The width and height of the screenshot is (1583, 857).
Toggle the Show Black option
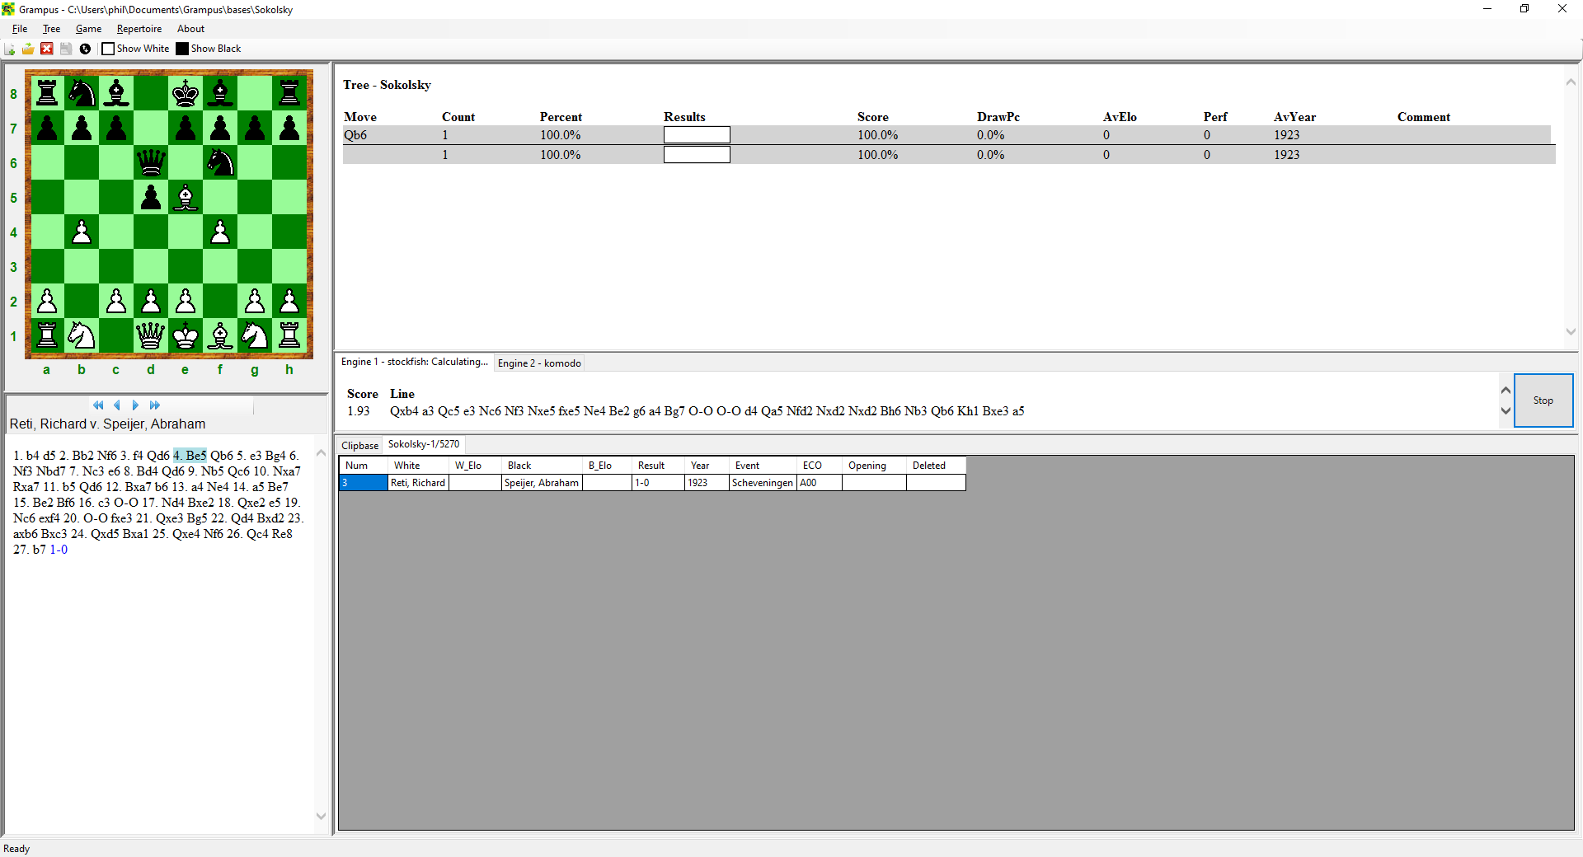point(182,49)
